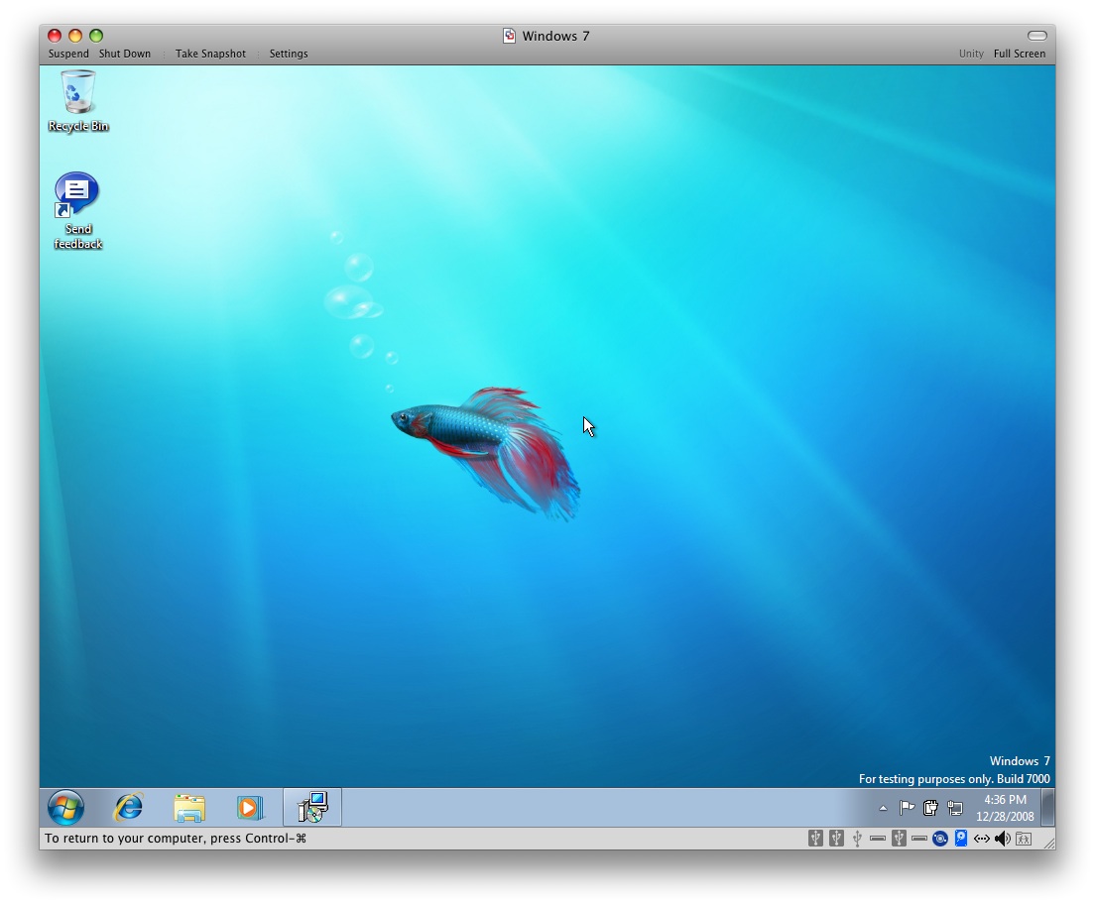The image size is (1095, 904).
Task: Click the shared folders status icon
Action: pyautogui.click(x=1024, y=839)
